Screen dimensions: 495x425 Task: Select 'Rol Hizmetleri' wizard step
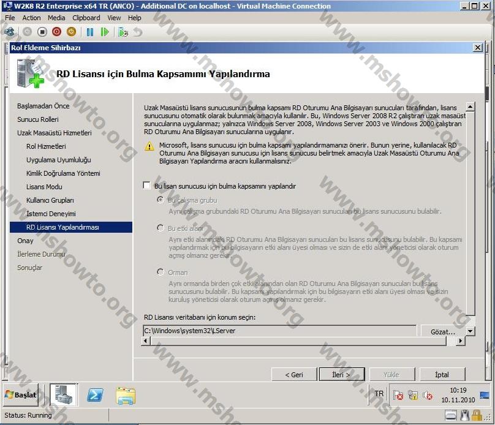(46, 146)
